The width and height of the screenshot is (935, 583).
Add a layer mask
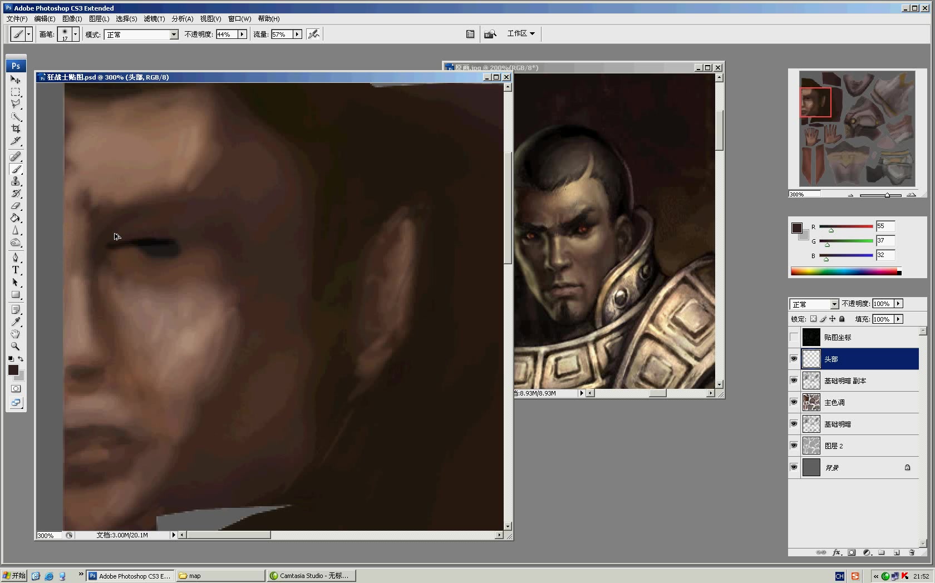(x=852, y=552)
